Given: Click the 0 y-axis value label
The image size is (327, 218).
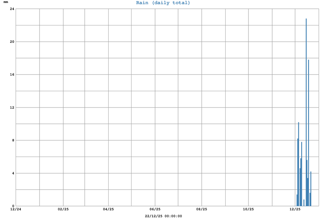Looking at the screenshot, I should (13, 206).
